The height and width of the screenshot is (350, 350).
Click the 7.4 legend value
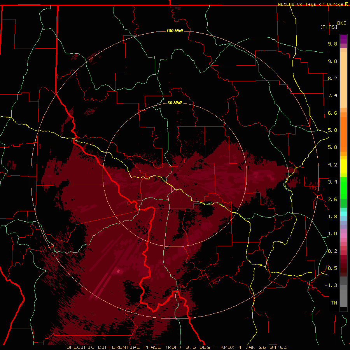tap(332, 96)
